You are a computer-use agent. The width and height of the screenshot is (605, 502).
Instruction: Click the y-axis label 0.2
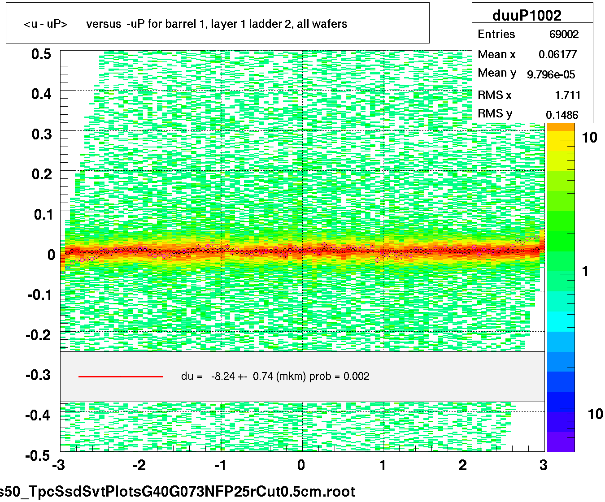click(41, 174)
